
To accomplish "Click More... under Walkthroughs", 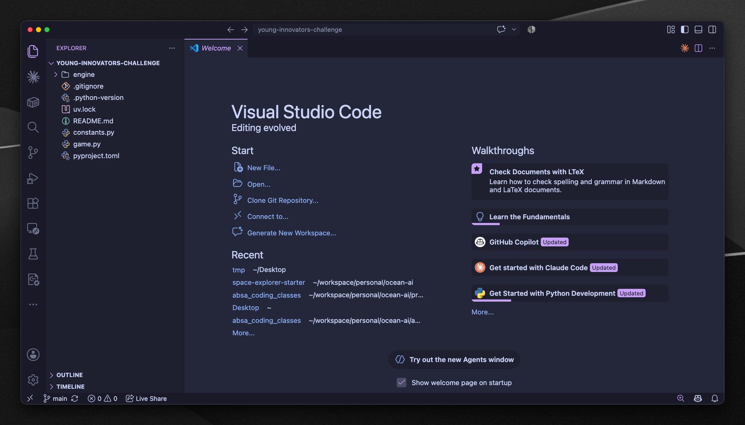I will [482, 312].
